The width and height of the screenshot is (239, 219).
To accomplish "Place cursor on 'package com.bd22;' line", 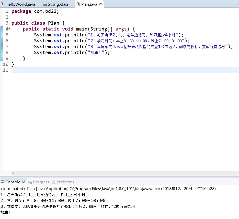I will pos(35,11).
